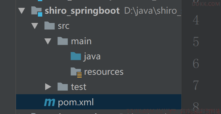Select the src directory label
Image resolution: width=221 pixels, height=114 pixels.
[x=64, y=26]
